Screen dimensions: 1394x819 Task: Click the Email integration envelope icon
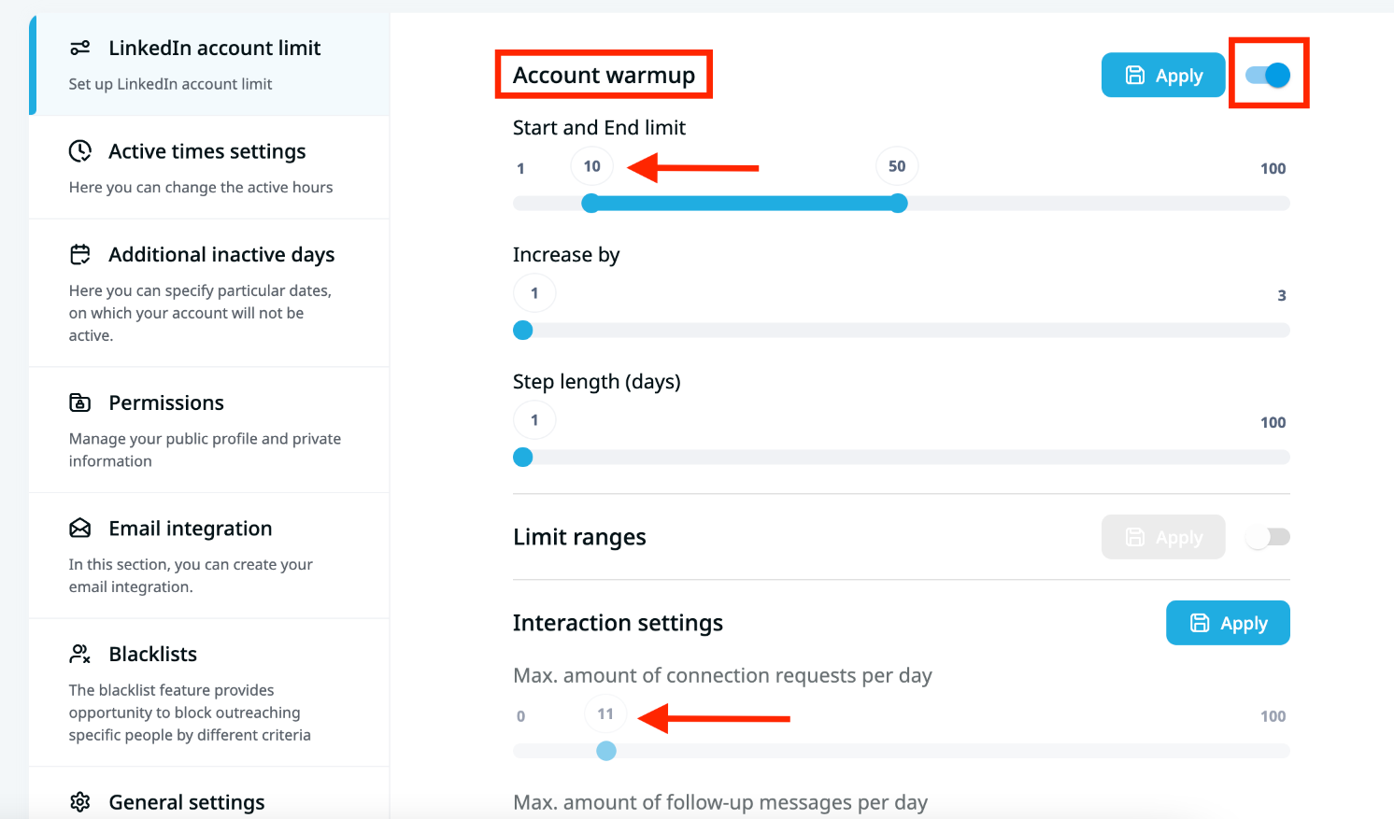point(80,529)
